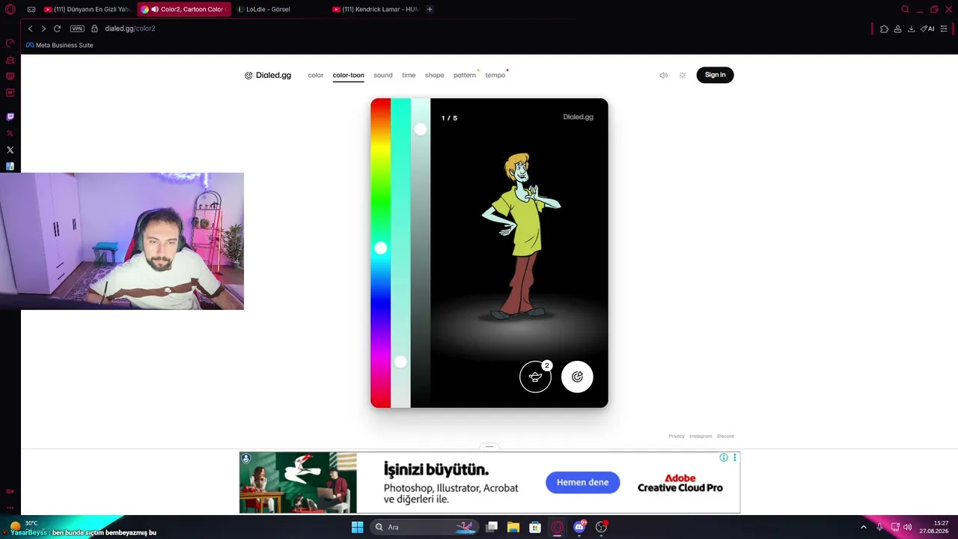Open the ad info icon

click(724, 457)
